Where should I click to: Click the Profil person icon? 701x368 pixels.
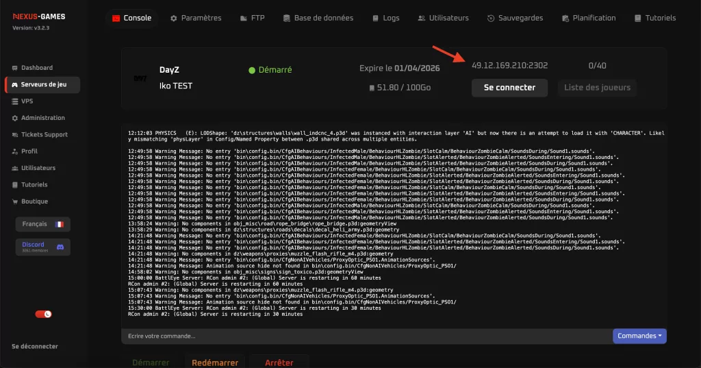click(15, 151)
